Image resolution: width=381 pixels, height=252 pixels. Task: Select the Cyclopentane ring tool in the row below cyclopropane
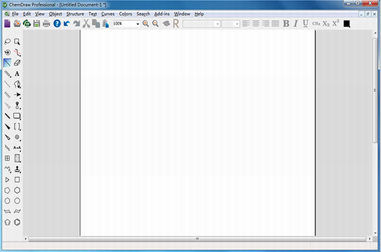click(x=8, y=191)
